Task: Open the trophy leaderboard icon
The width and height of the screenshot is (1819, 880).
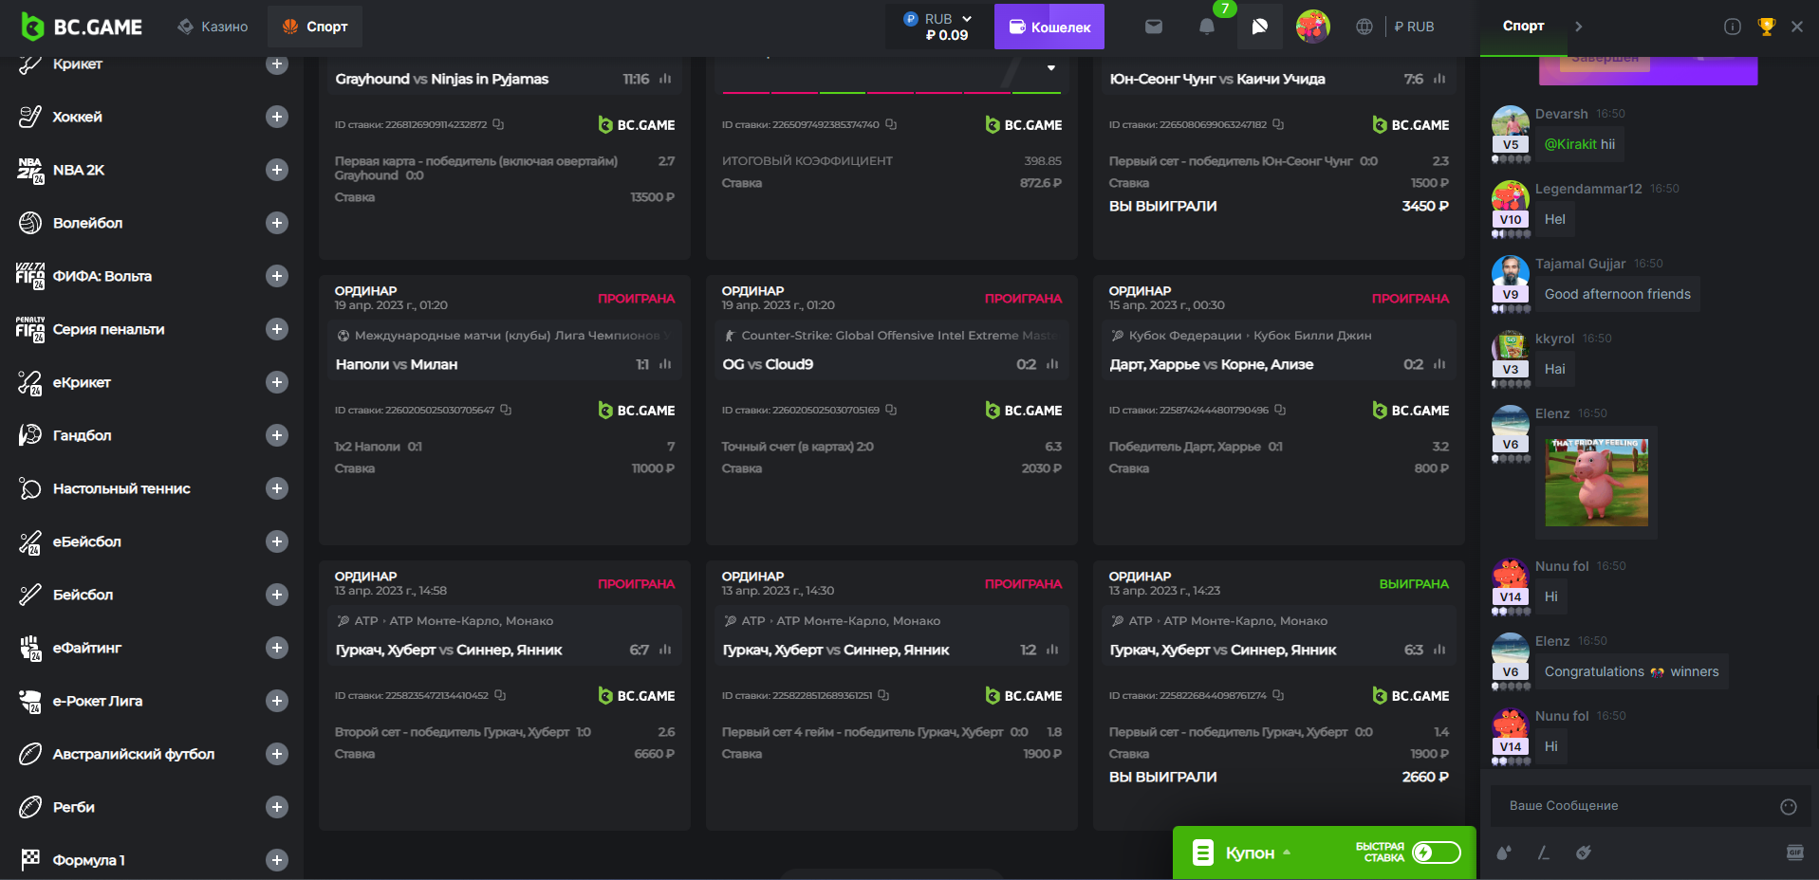Action: click(x=1767, y=27)
